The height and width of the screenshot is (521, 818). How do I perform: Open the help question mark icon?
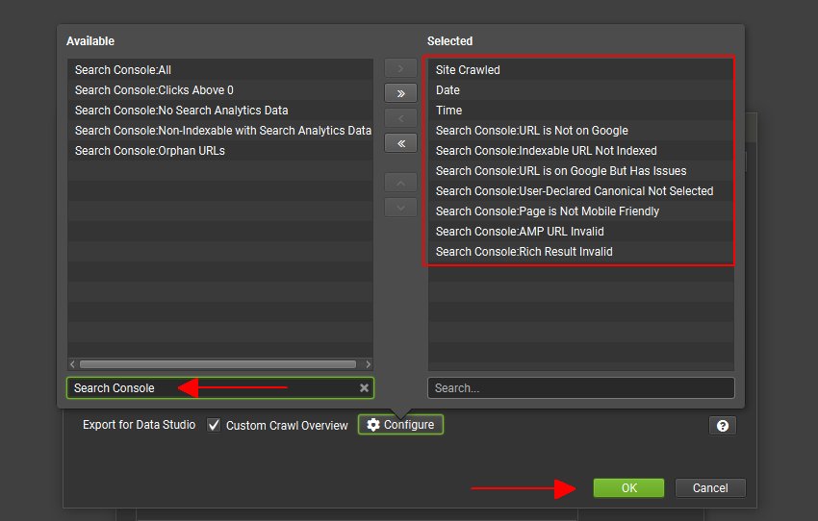[723, 426]
